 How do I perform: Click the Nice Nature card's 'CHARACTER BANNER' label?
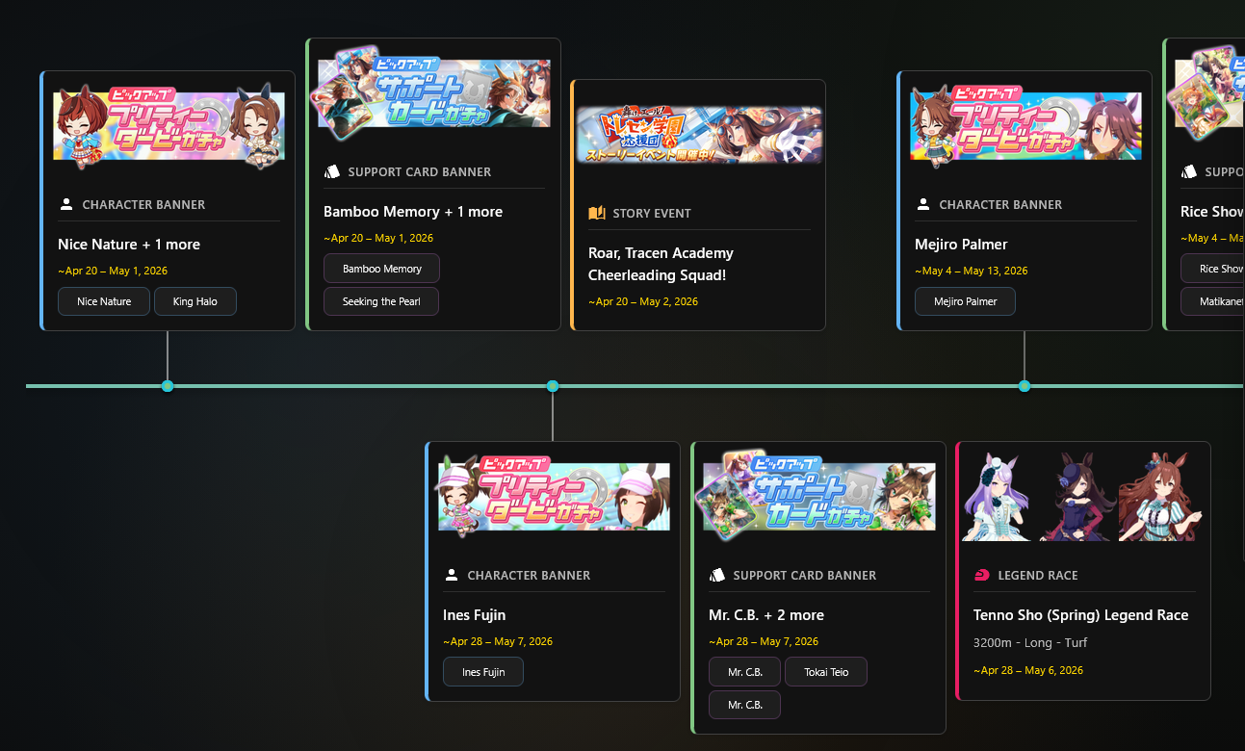[143, 205]
